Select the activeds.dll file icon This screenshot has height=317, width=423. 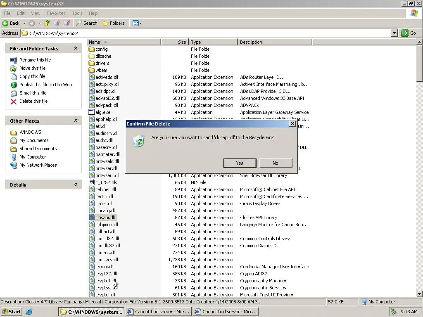(x=92, y=77)
